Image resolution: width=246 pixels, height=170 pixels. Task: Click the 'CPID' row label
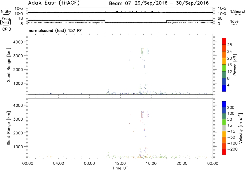click(7, 29)
